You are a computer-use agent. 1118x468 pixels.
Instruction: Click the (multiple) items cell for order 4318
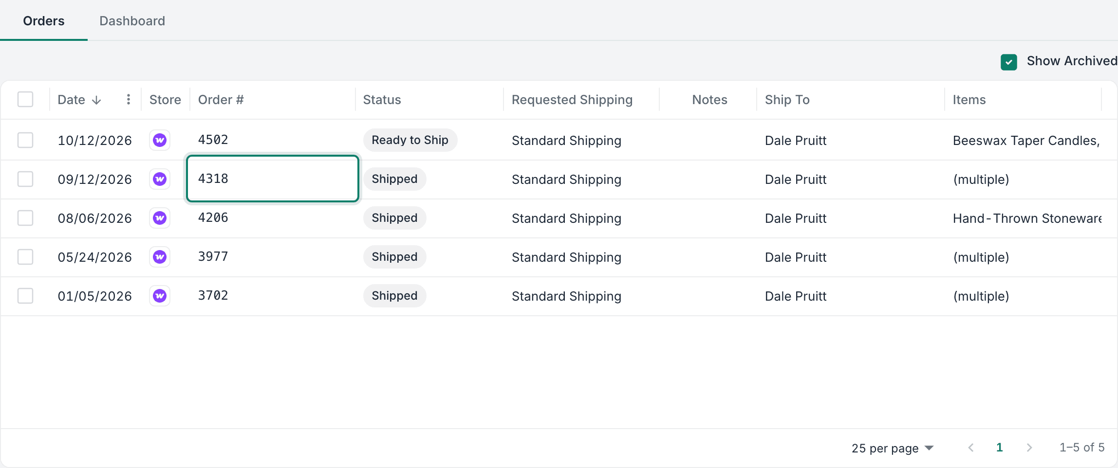[981, 180]
